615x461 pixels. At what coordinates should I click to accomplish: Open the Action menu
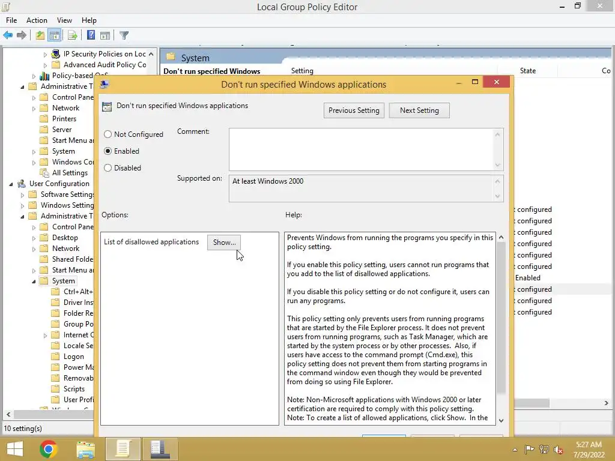click(x=37, y=20)
